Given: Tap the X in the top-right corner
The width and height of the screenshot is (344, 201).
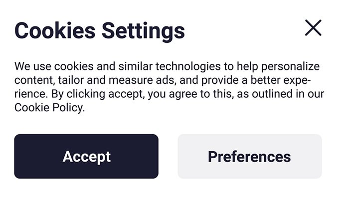Looking at the screenshot, I should coord(313,28).
